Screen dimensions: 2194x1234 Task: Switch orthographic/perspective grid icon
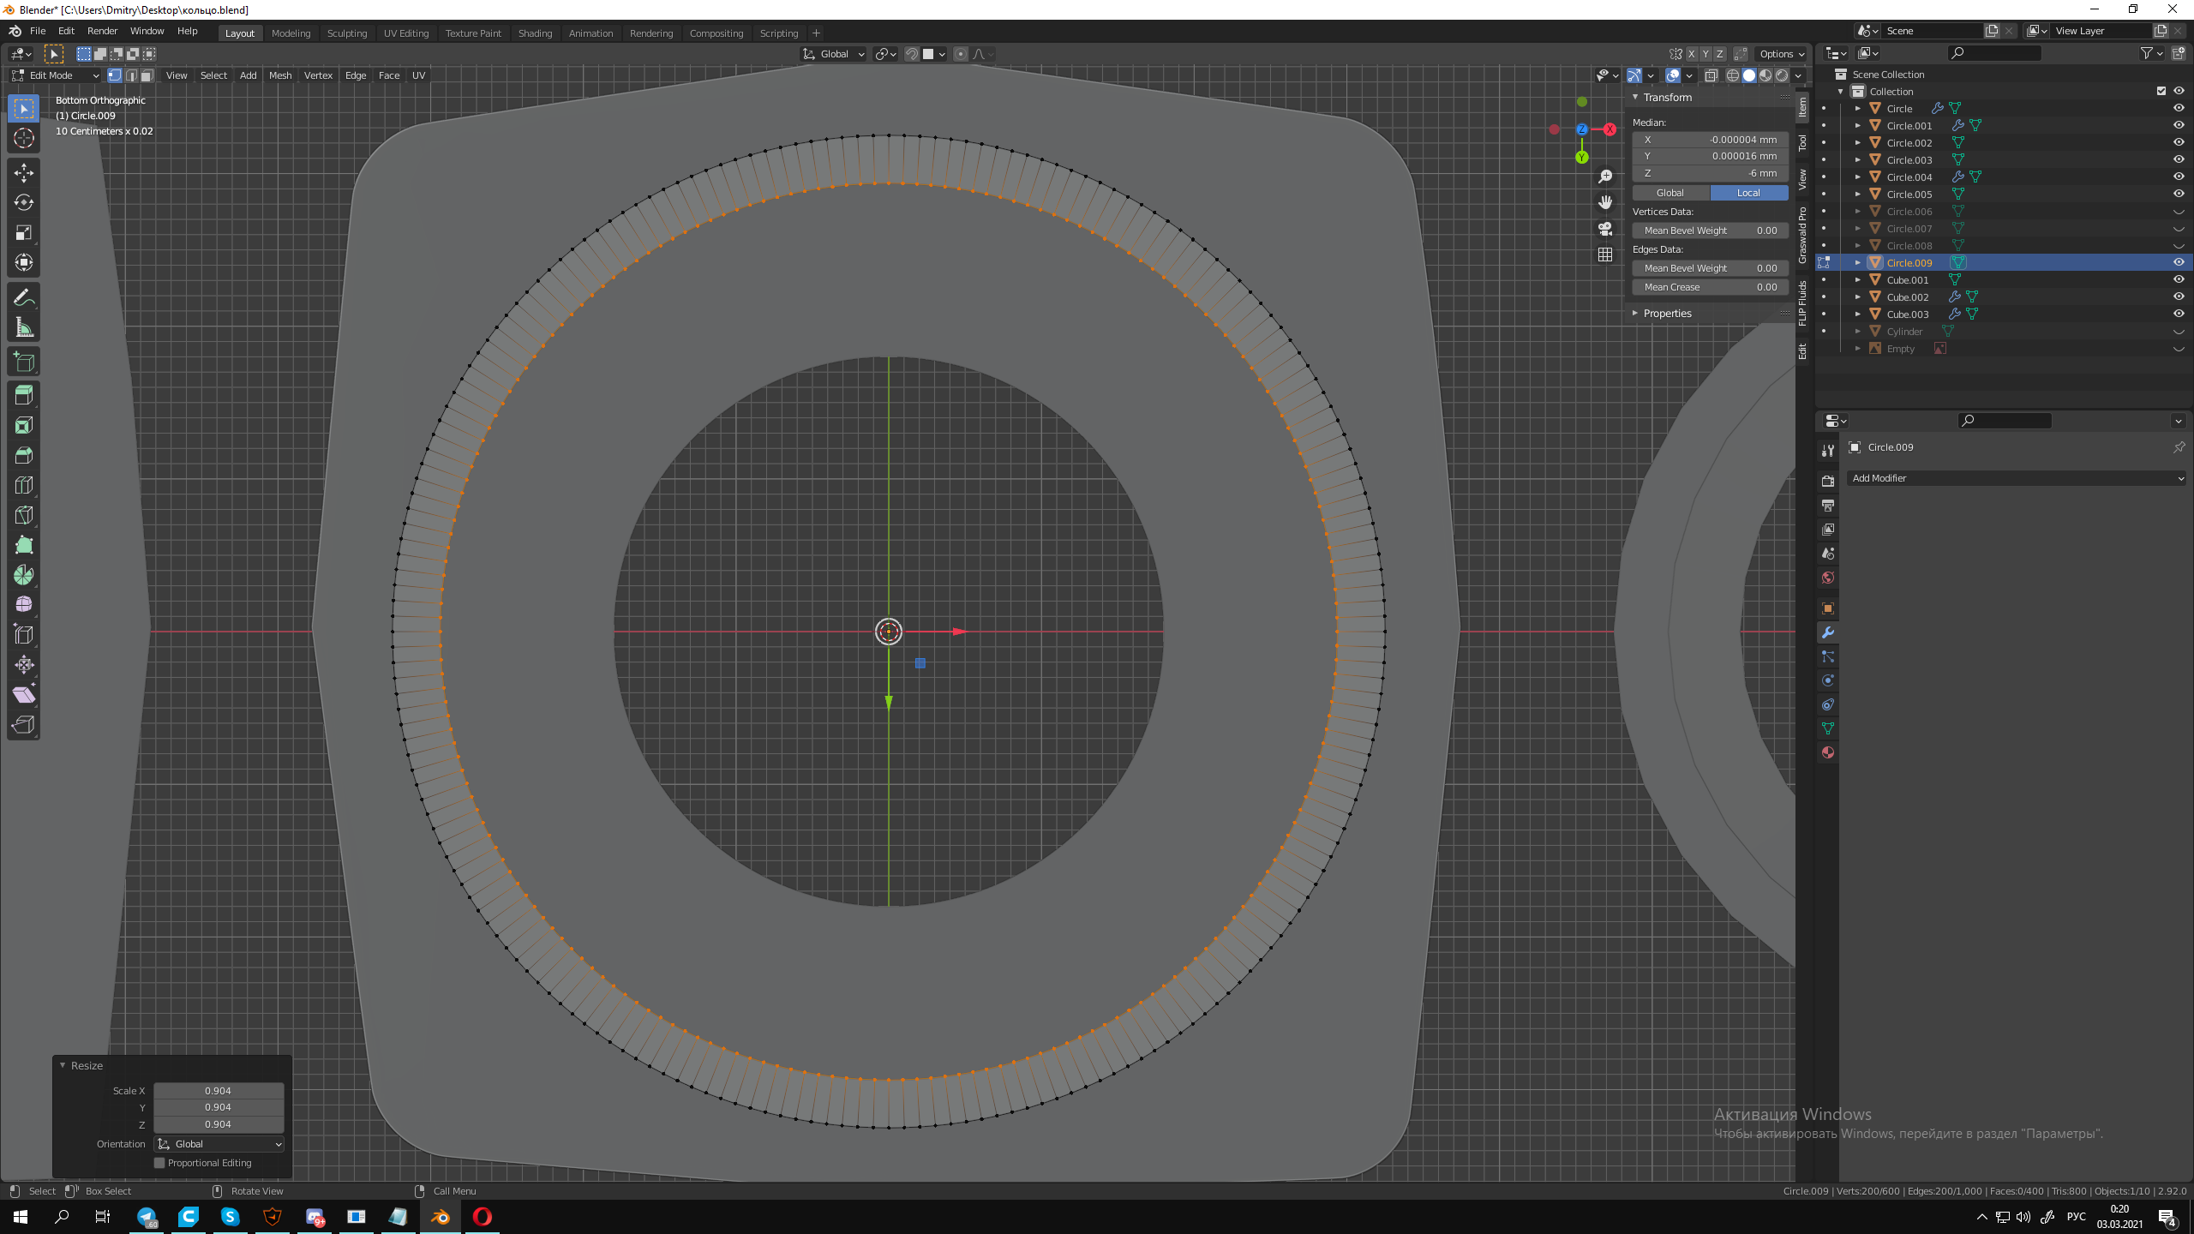[x=1605, y=255]
